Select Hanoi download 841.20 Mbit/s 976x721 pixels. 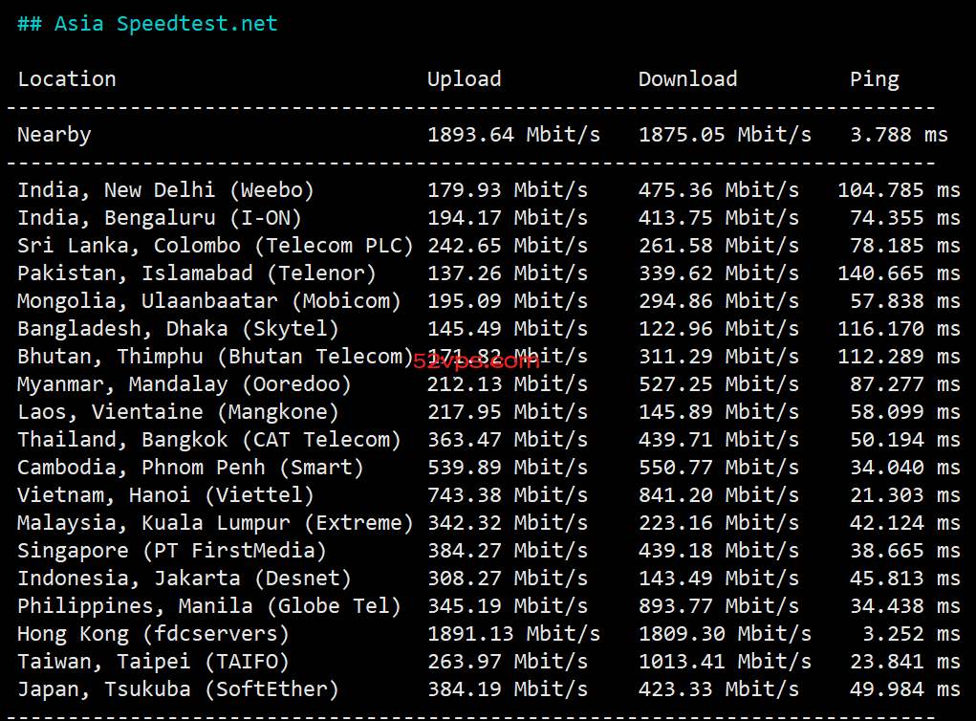(719, 495)
